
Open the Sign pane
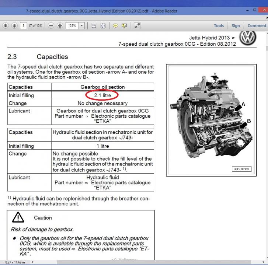click(x=236, y=26)
